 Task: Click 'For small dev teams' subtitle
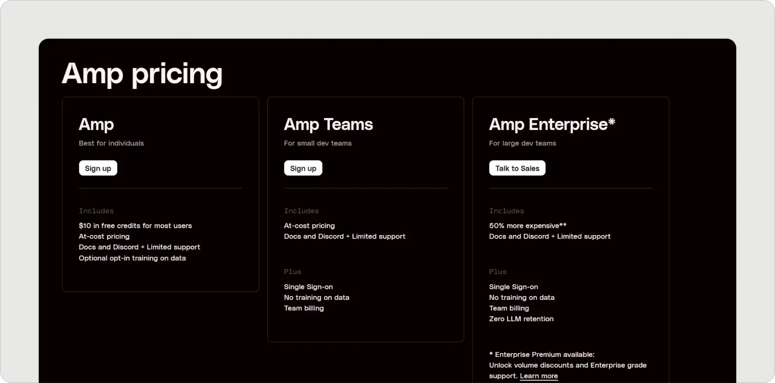[x=318, y=143]
